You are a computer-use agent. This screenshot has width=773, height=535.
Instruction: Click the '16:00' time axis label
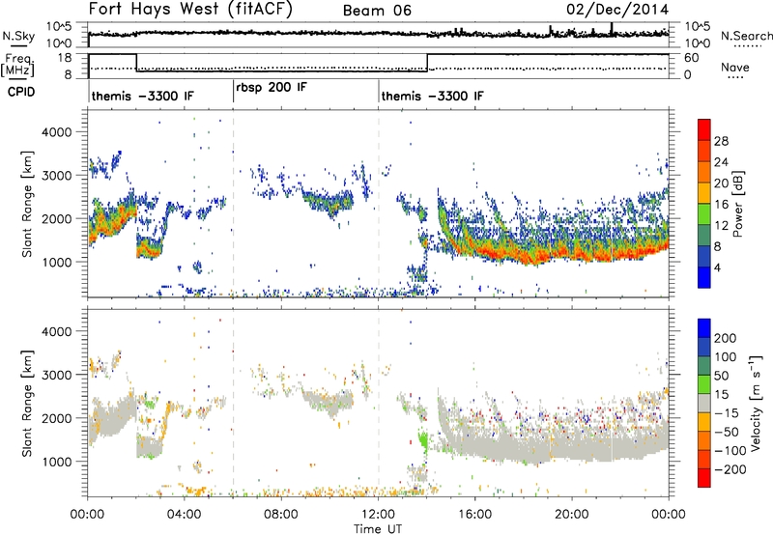point(474,515)
